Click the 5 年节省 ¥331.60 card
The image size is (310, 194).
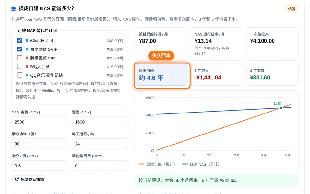pos(272,75)
